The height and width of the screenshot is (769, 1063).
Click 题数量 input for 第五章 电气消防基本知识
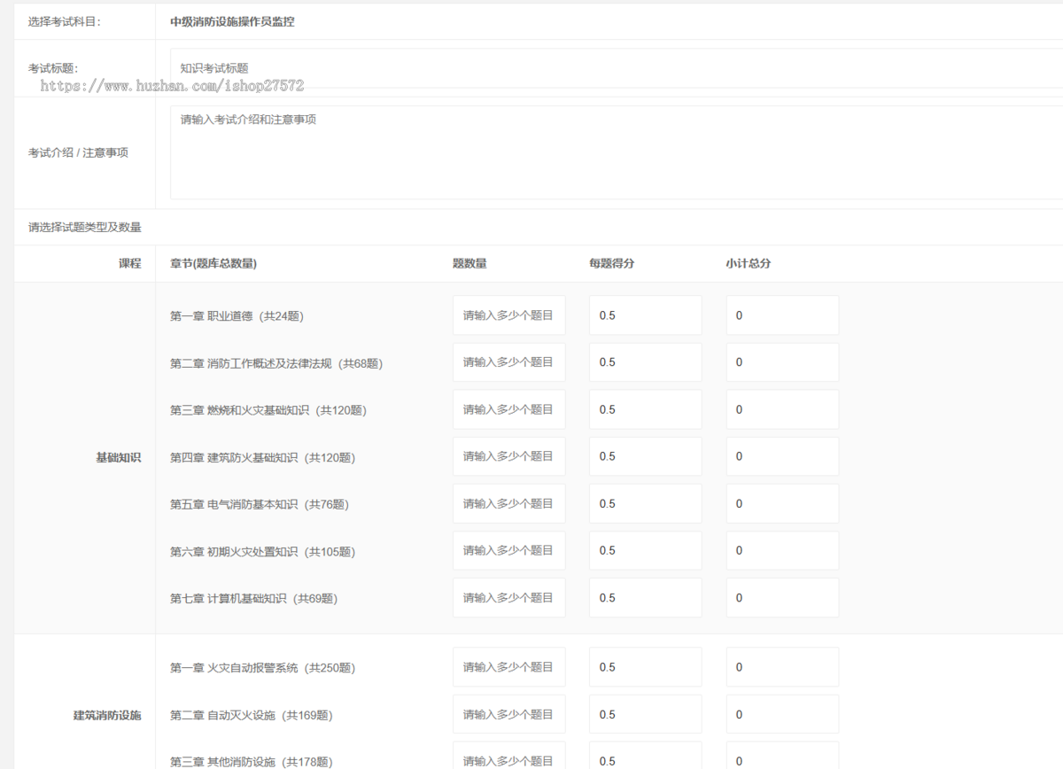click(509, 503)
